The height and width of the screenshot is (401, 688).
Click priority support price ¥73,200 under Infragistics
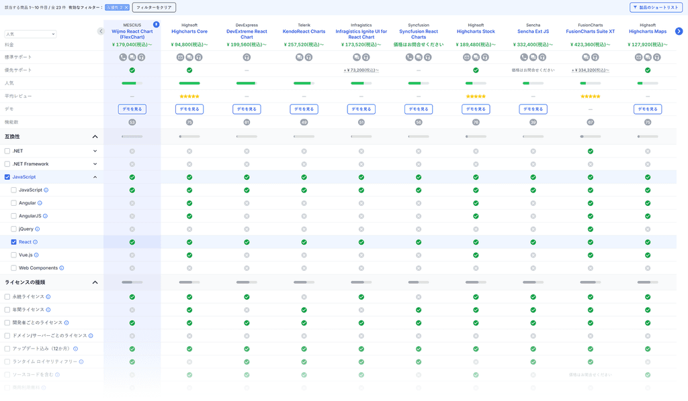pos(361,70)
